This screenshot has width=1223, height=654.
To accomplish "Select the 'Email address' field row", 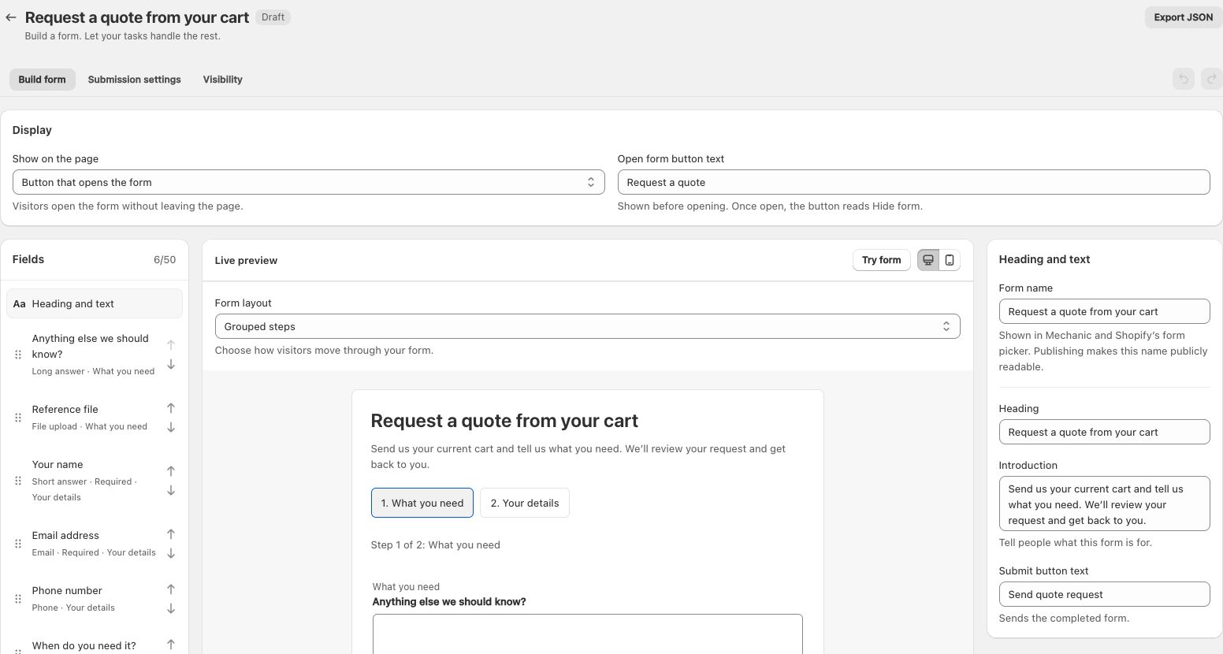I will 94,544.
